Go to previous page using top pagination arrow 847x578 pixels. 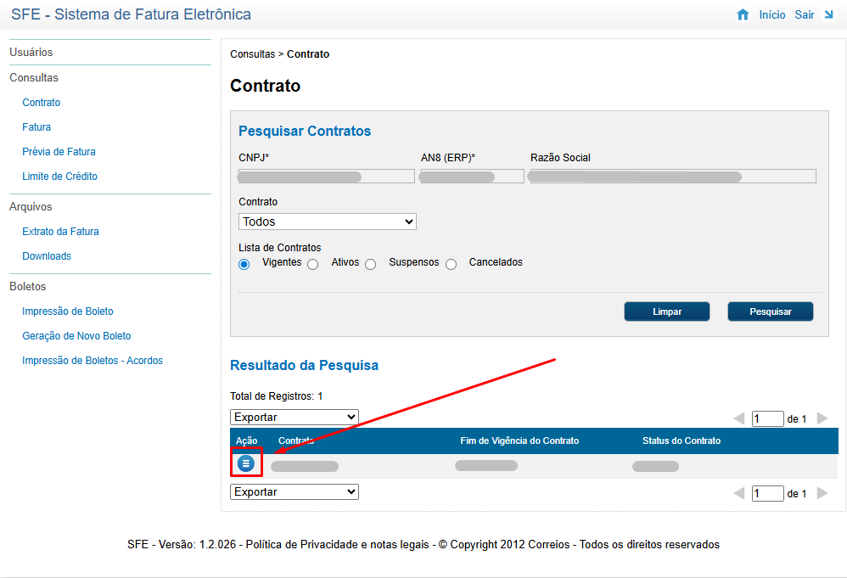point(738,418)
